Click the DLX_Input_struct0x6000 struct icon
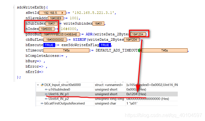The width and height of the screenshot is (205, 121). (x=42, y=85)
